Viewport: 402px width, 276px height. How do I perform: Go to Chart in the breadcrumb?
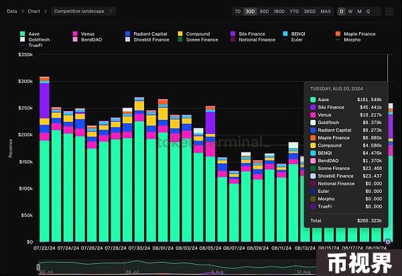click(x=34, y=11)
